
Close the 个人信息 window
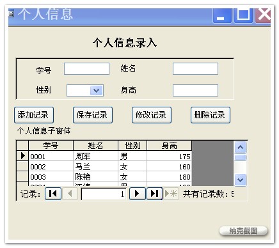coord(263,15)
